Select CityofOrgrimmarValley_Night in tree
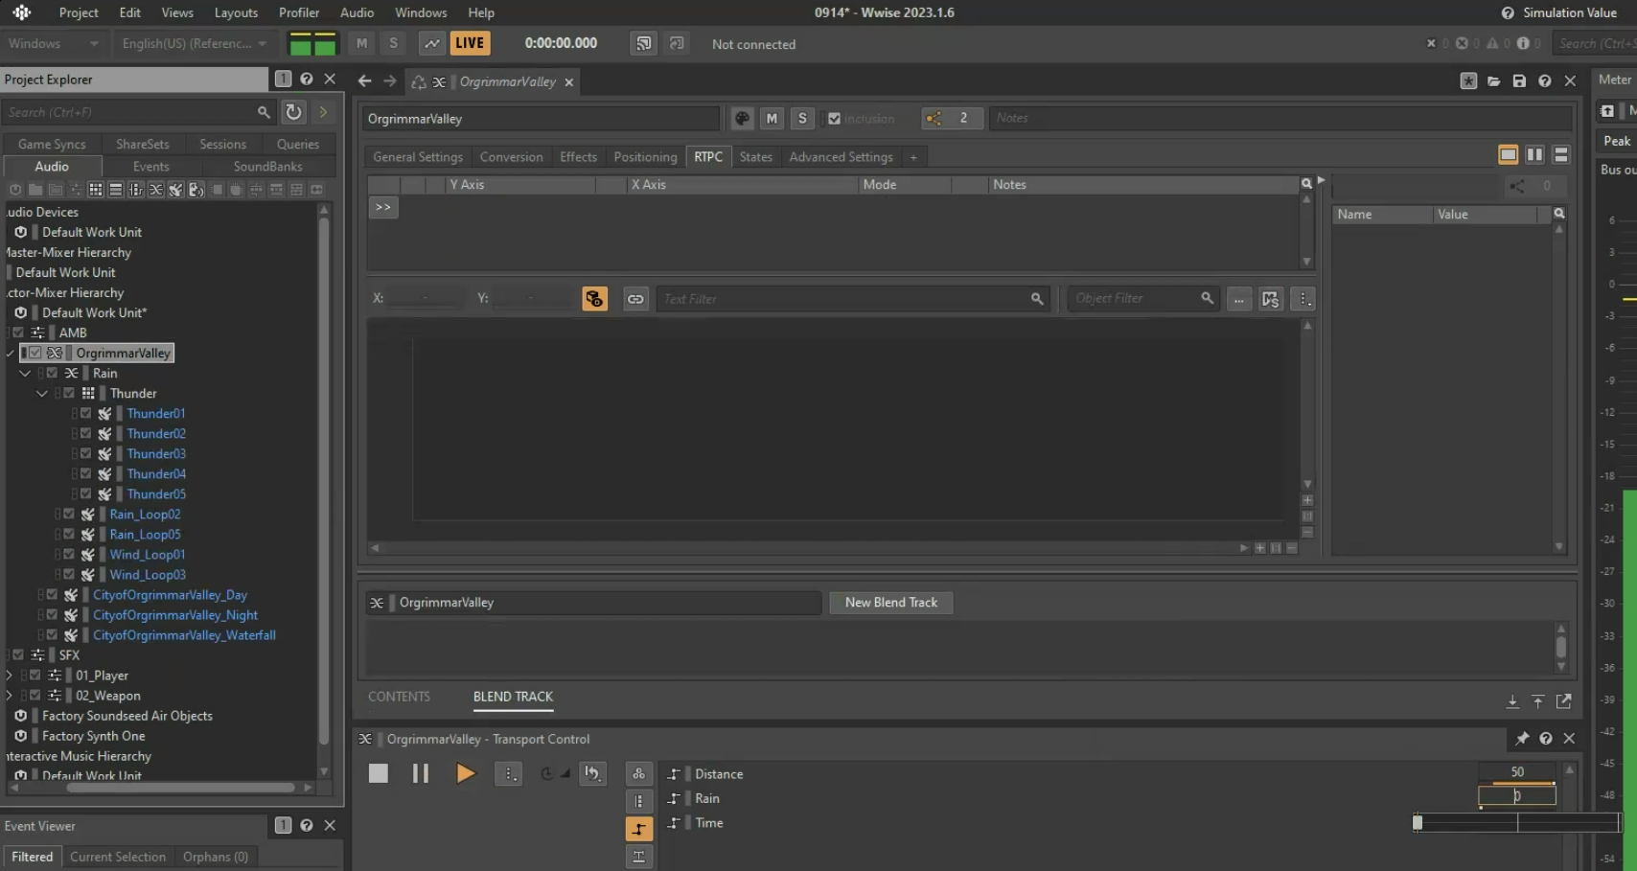The width and height of the screenshot is (1637, 871). click(175, 615)
